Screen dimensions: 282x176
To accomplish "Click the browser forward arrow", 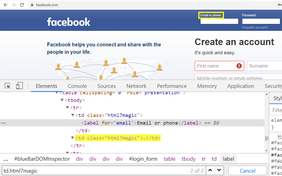I will 14,5.
